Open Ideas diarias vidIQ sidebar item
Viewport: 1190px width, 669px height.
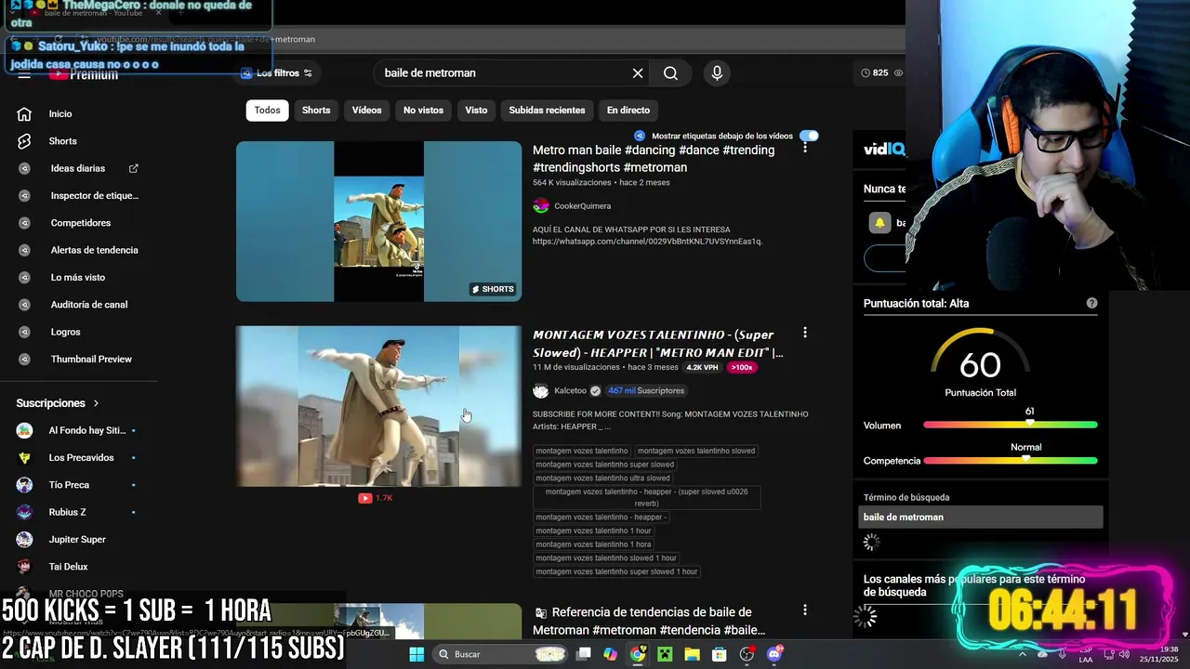coord(78,168)
